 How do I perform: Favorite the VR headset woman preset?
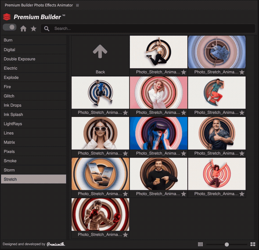tap(183, 154)
